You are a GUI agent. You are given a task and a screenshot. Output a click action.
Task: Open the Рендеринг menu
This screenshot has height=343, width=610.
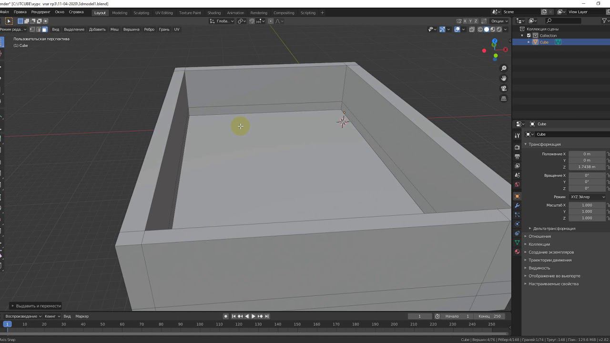(41, 12)
